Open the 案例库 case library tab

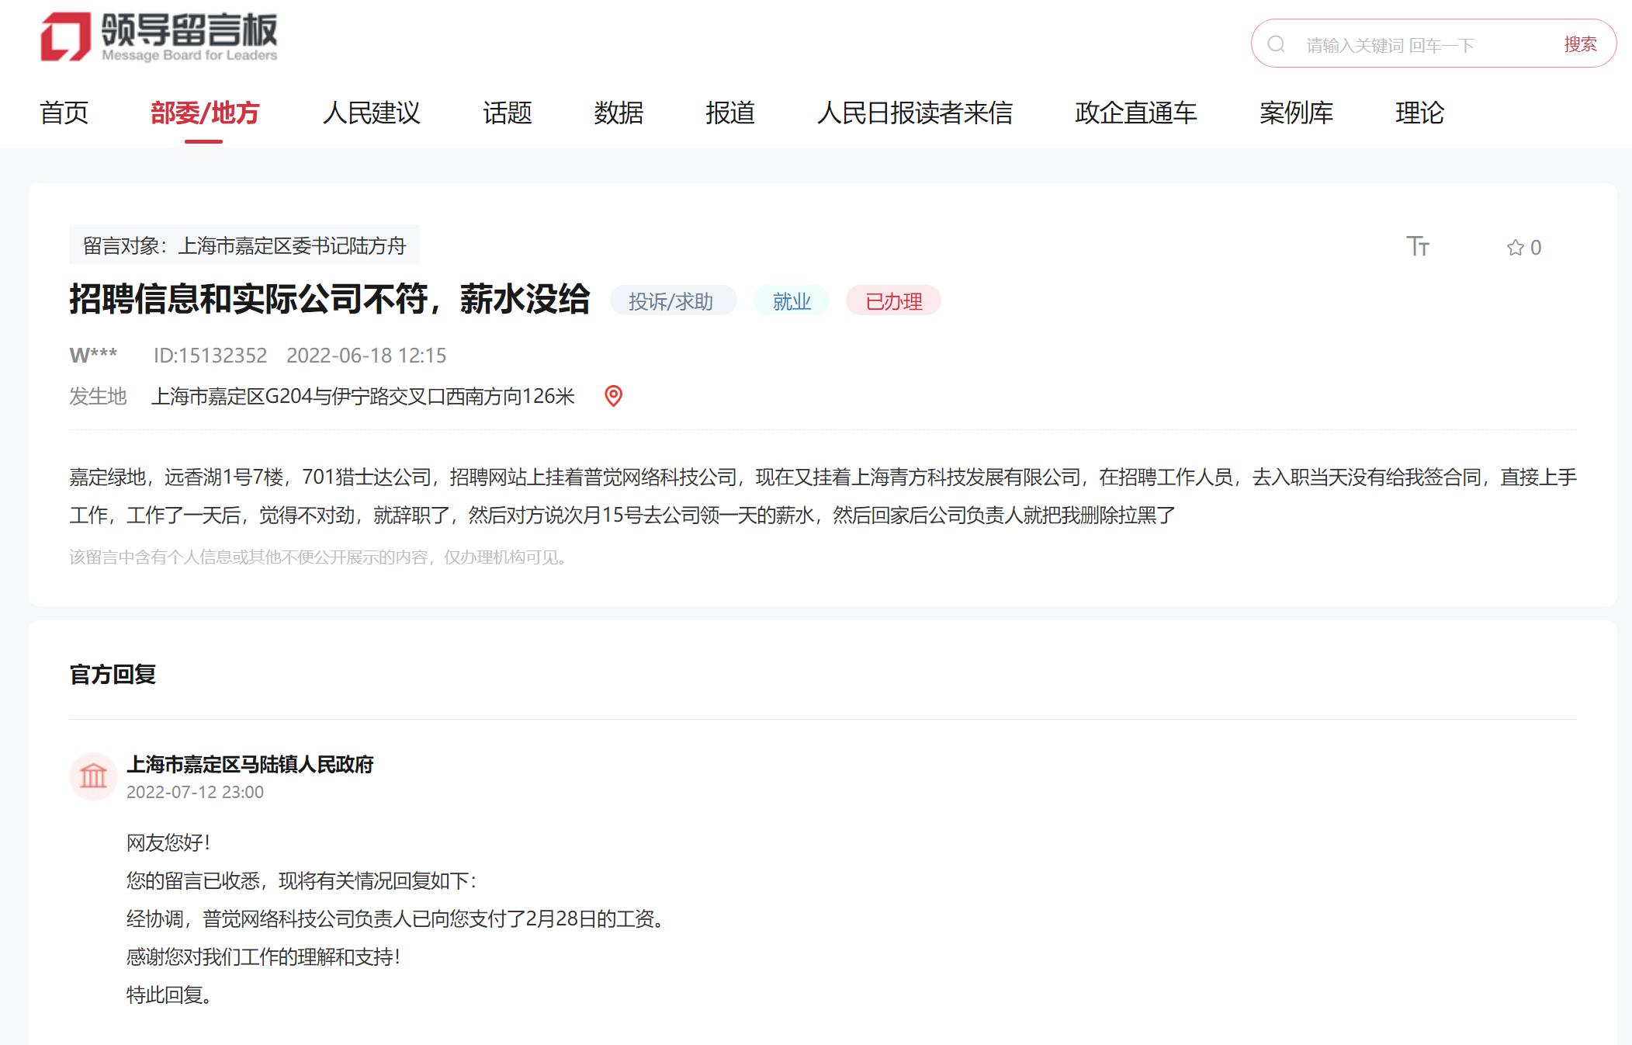point(1296,113)
